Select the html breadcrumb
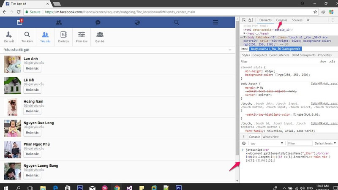The image size is (338, 190). click(245, 49)
